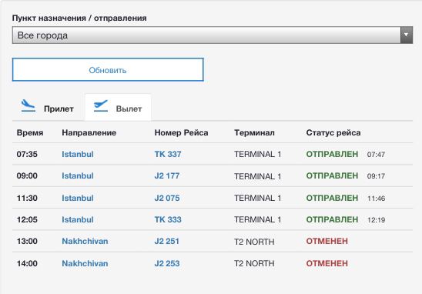Open flight J2 075 link
This screenshot has height=294, width=422.
[167, 198]
